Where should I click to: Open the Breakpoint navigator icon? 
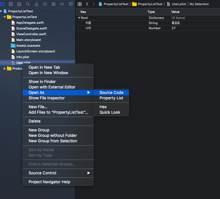(x=62, y=4)
